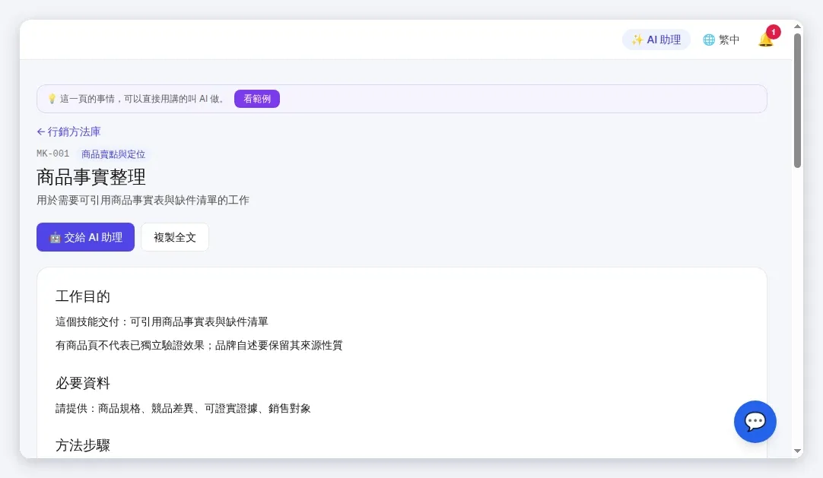Screen dimensions: 823x478
Task: Open notifications bell icon
Action: pyautogui.click(x=765, y=40)
